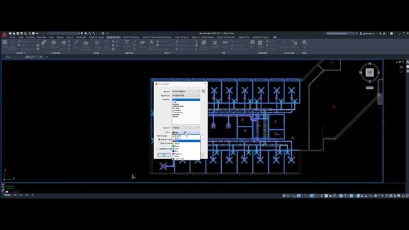The height and width of the screenshot is (230, 409).
Task: Close the Quick Select dialog
Action: pyautogui.click(x=205, y=84)
